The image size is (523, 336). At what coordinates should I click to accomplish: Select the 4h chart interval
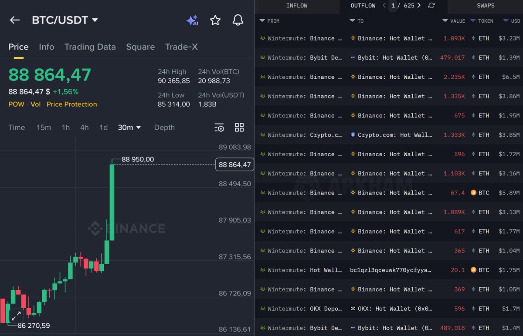[85, 128]
